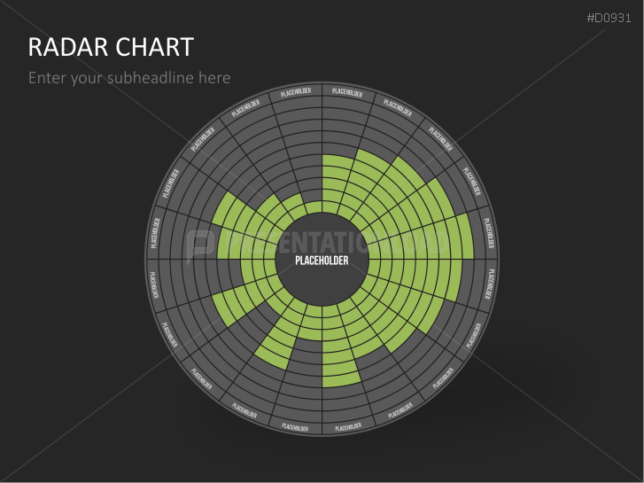
Task: Select the leftmost PLACEHOLDER label below the horizontal axis
Action: coord(153,285)
